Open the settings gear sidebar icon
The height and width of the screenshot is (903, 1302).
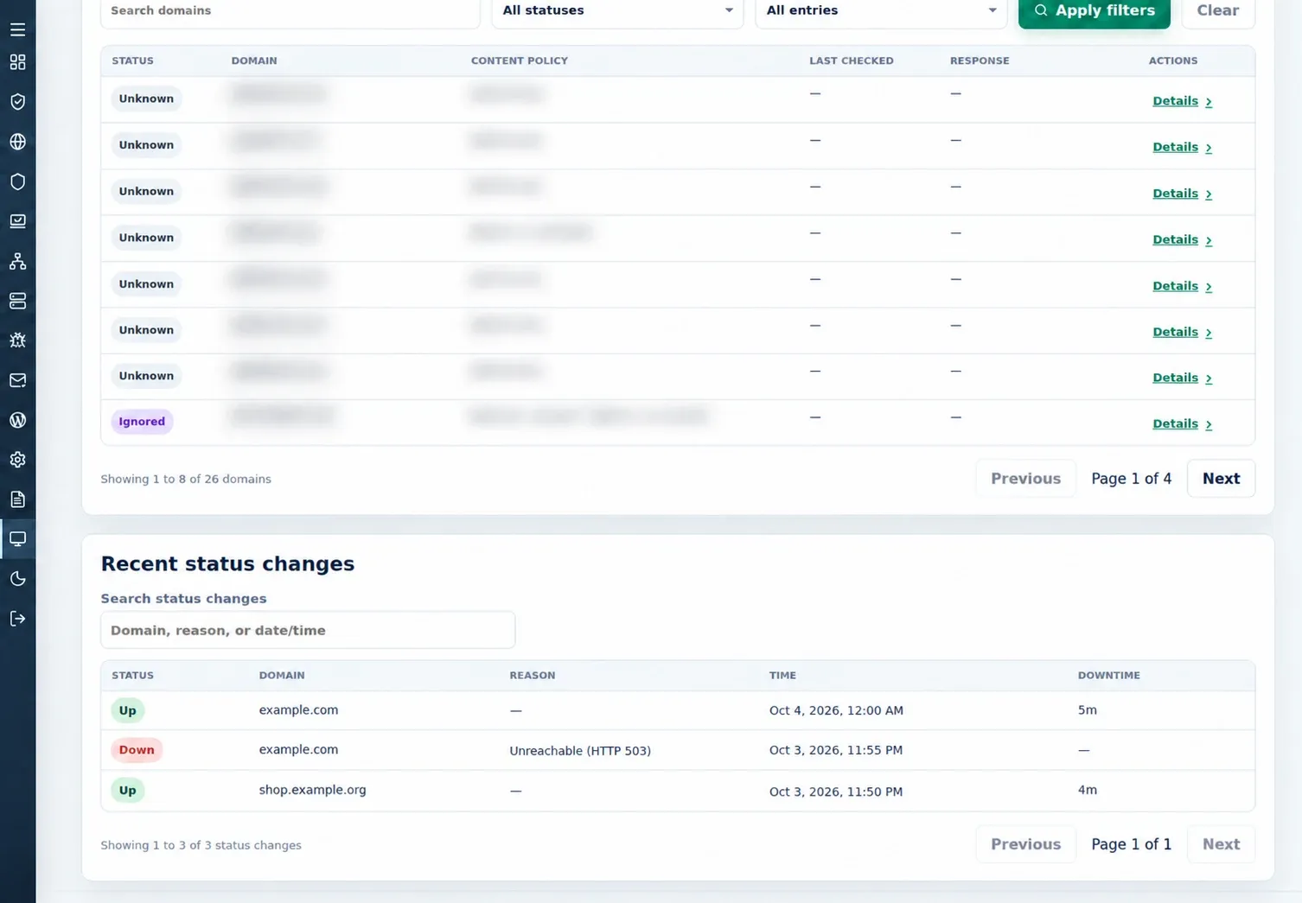(x=17, y=460)
